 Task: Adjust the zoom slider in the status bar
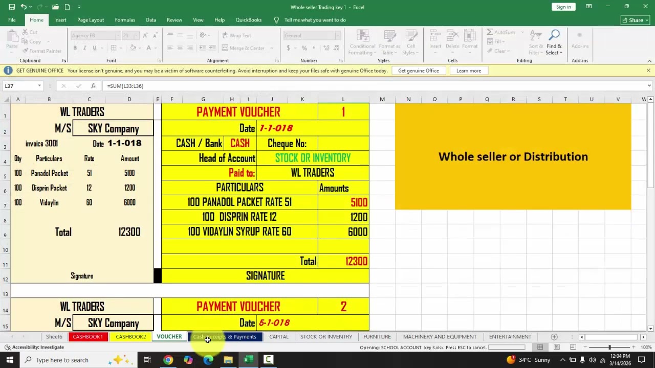pos(609,347)
